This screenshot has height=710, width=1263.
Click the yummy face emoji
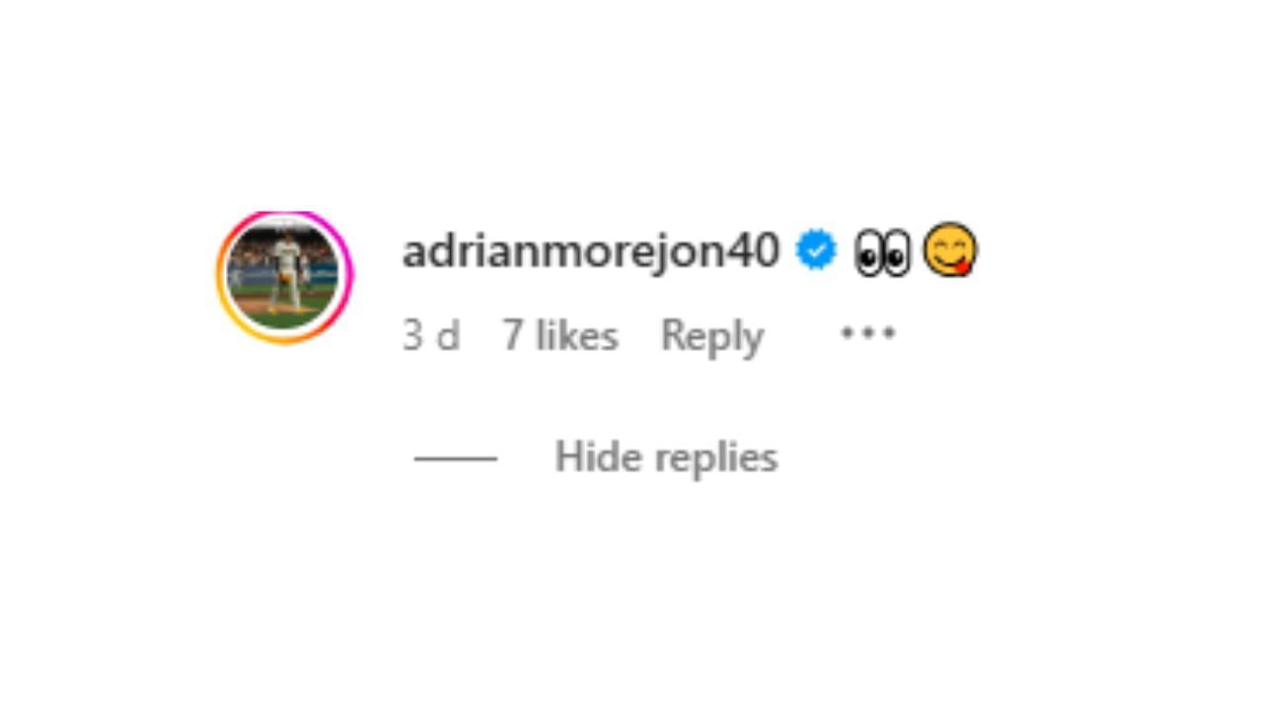point(950,250)
